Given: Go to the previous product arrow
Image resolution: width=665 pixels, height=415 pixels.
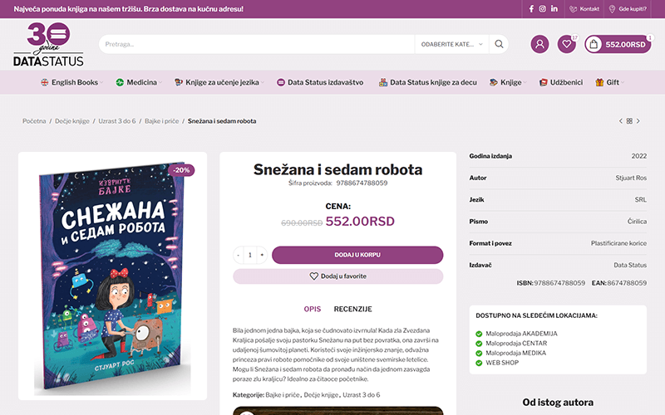Looking at the screenshot, I should click(x=621, y=121).
